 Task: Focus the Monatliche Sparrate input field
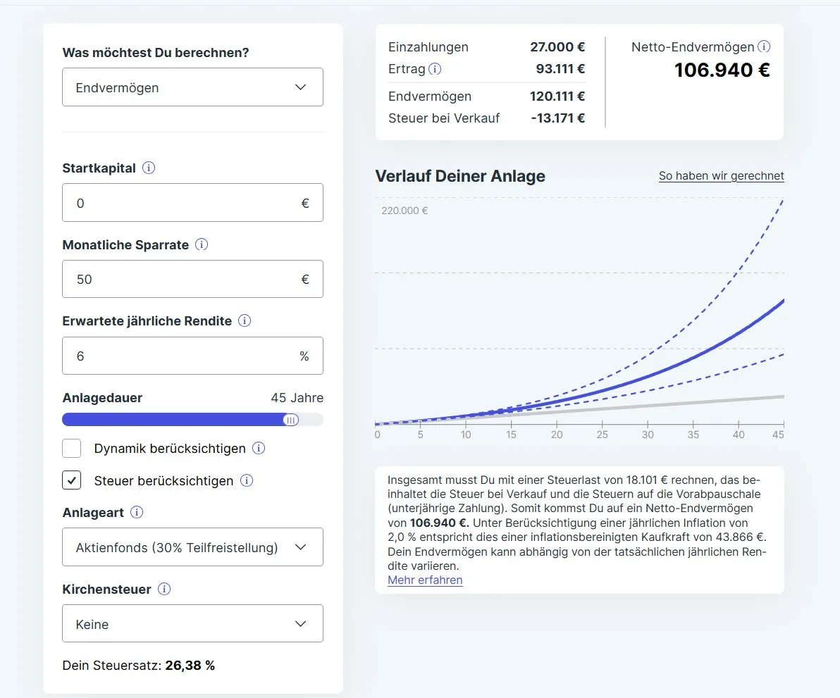click(x=183, y=280)
